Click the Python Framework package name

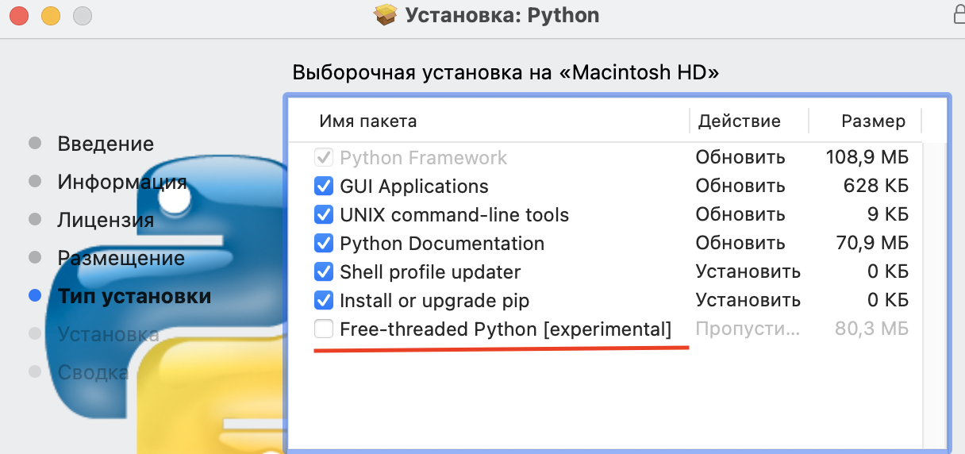[x=423, y=158]
